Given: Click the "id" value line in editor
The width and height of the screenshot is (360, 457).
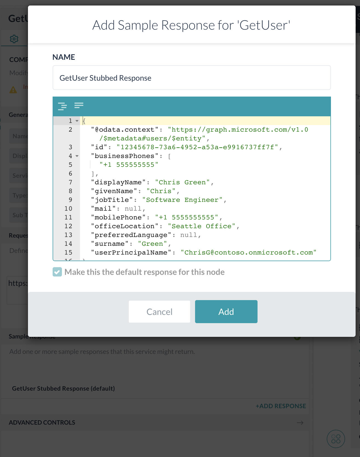Looking at the screenshot, I should coord(187,147).
